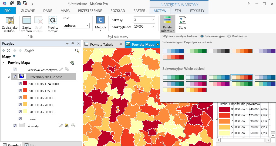Click the Przelicz motyw refresh icon
Screen dimensions: 276x146
tap(53, 20)
